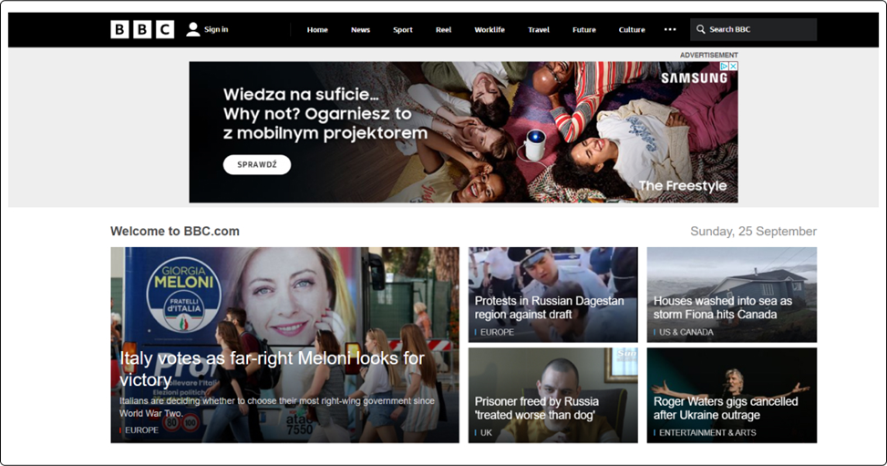Click The Freestyle text in the ad
Screen dimensions: 887x466
point(683,186)
